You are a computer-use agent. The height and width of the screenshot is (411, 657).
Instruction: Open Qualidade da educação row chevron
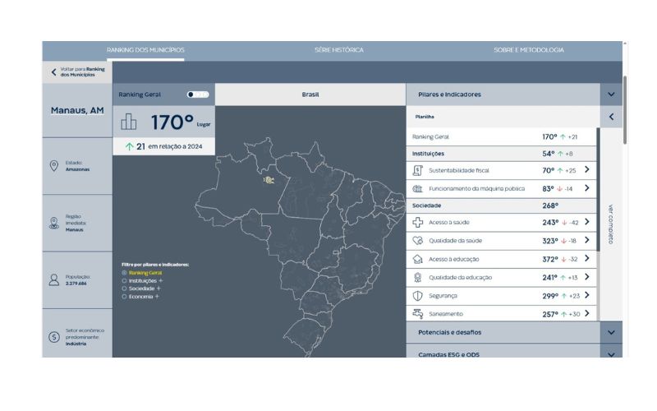coord(587,277)
